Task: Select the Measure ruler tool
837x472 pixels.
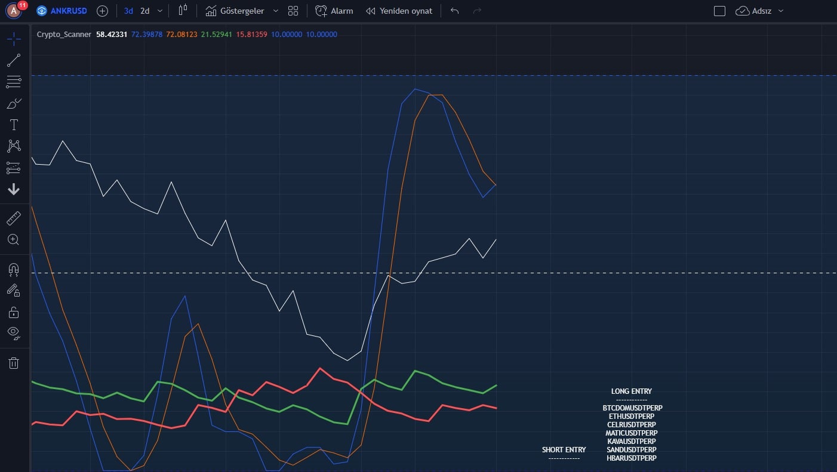Action: pyautogui.click(x=14, y=218)
